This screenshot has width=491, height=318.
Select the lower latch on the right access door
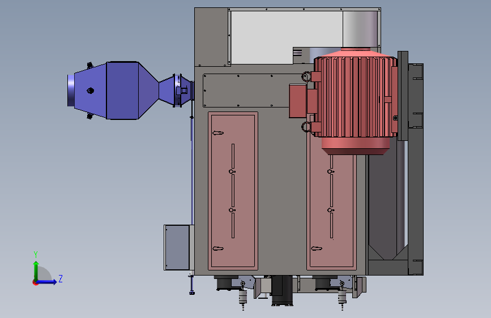point(317,248)
